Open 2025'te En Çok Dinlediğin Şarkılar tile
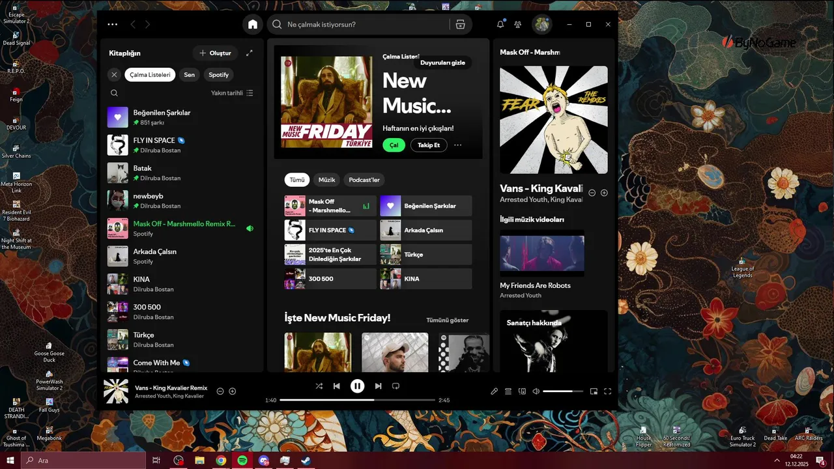This screenshot has width=834, height=469. [330, 255]
